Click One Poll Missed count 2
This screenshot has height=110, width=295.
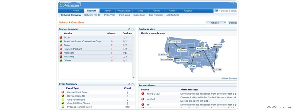pyautogui.click(x=127, y=100)
